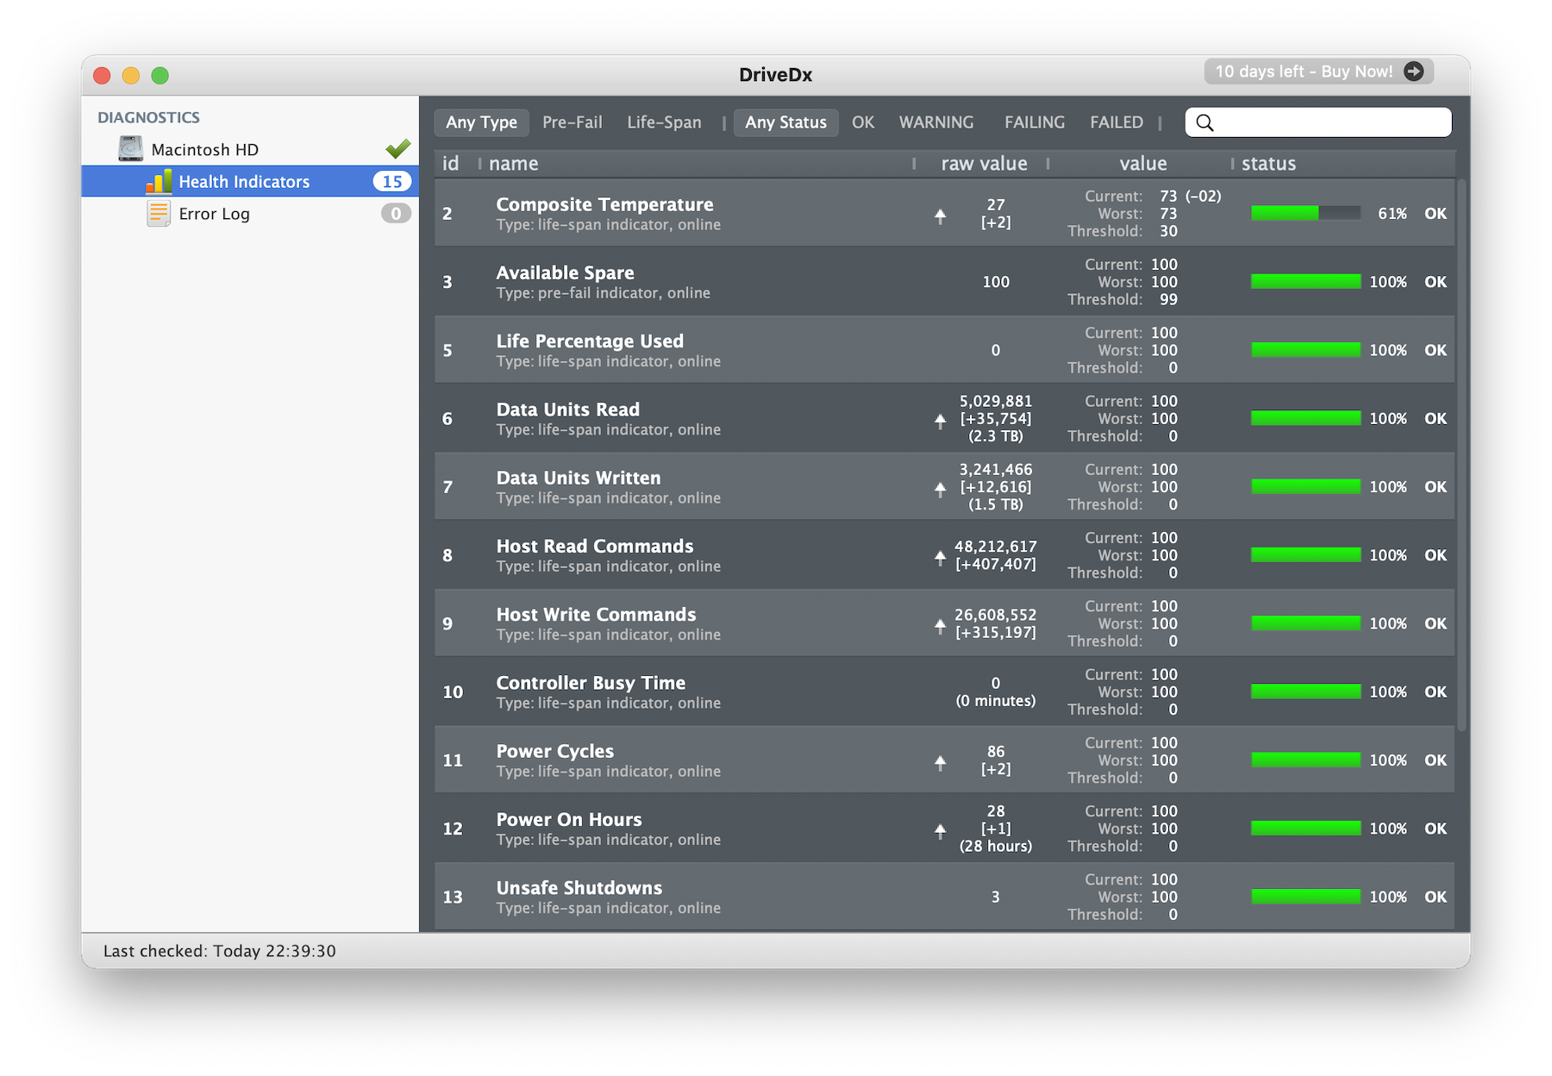Filter by Pre-Fail type
Screen dimensions: 1552x1076
(x=573, y=122)
